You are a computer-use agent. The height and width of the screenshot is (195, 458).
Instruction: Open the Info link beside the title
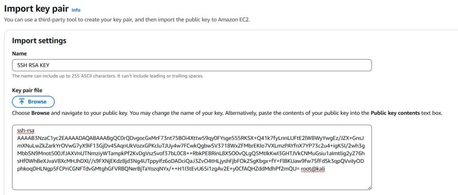(x=76, y=9)
